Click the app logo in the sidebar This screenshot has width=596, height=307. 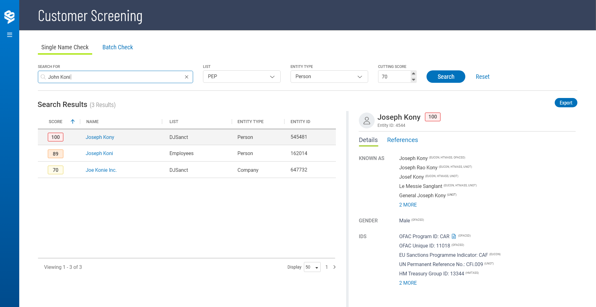tap(10, 17)
